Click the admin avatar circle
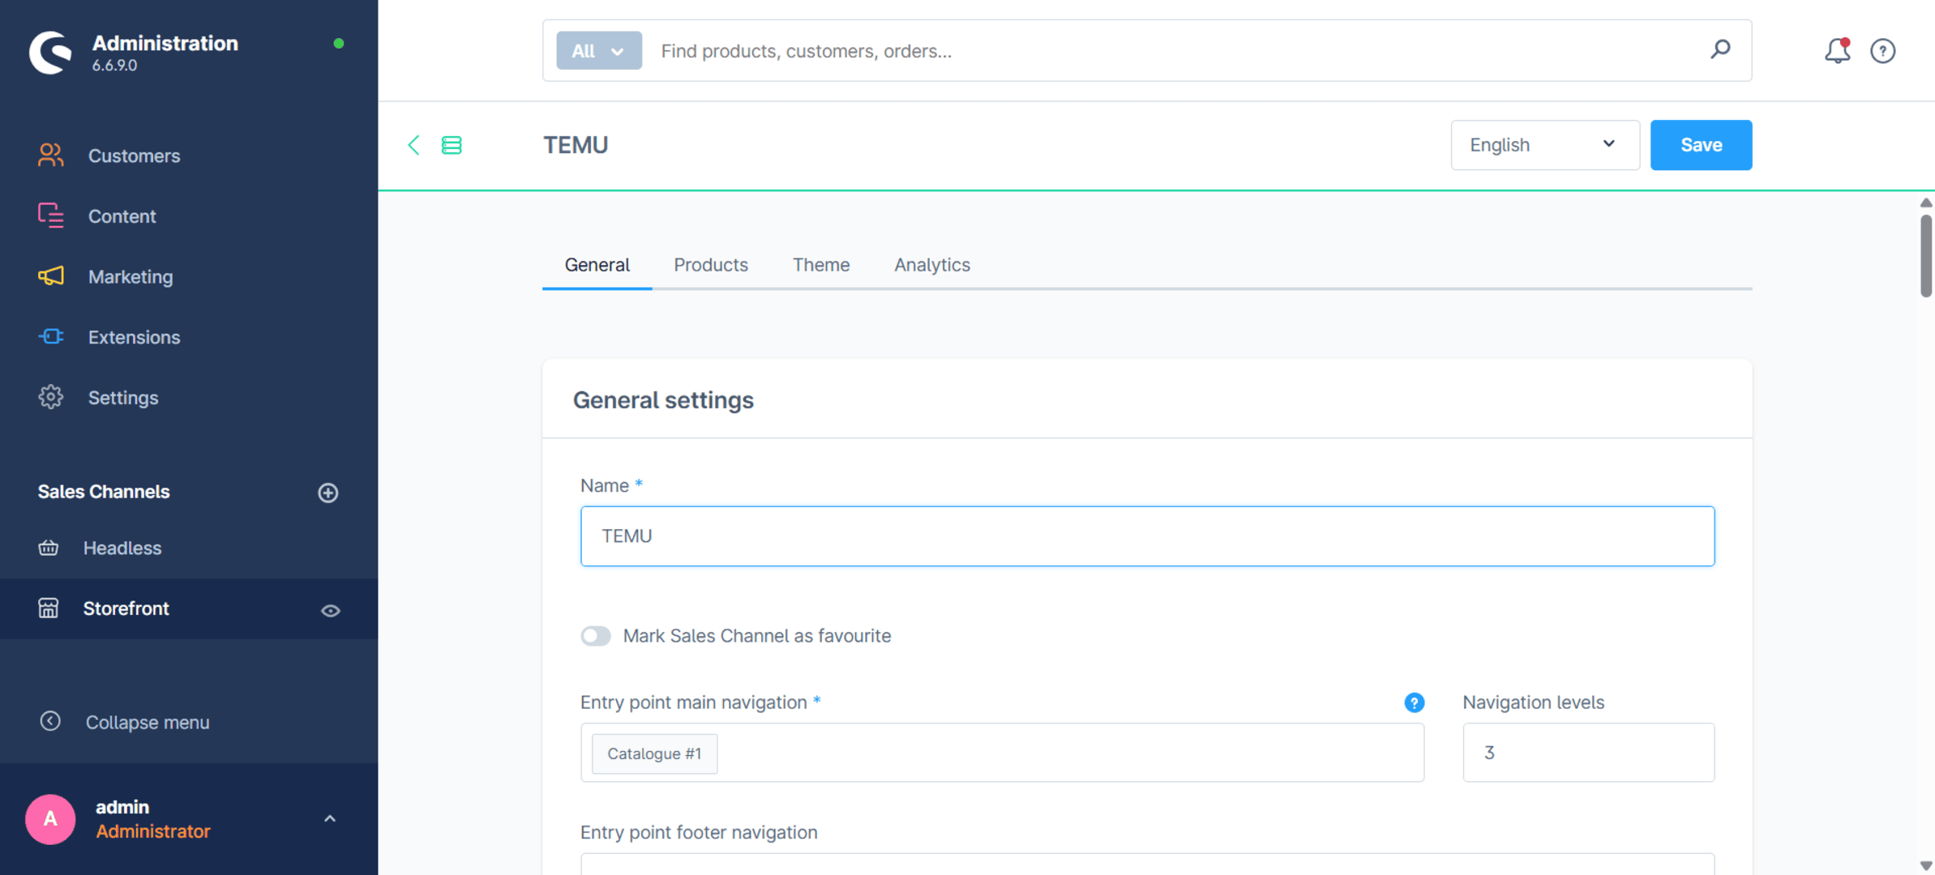The height and width of the screenshot is (875, 1935). pyautogui.click(x=50, y=819)
